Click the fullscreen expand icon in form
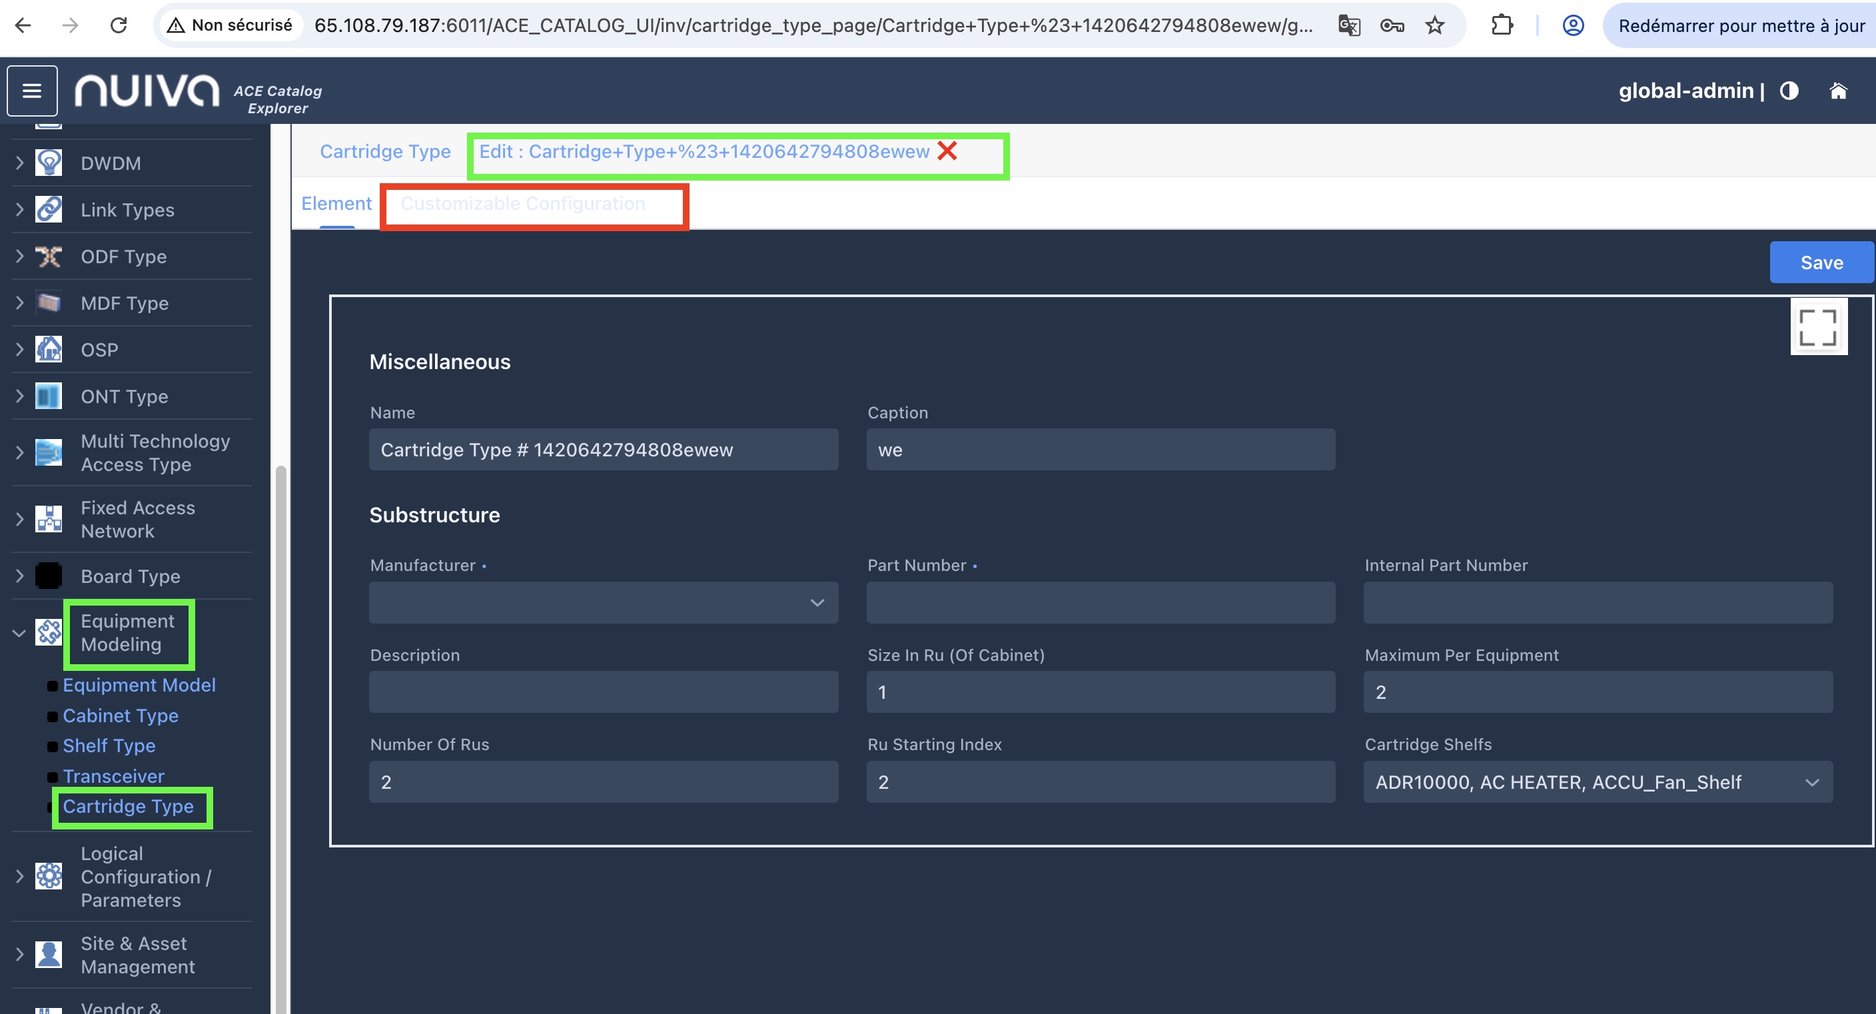The height and width of the screenshot is (1014, 1876). [1818, 327]
